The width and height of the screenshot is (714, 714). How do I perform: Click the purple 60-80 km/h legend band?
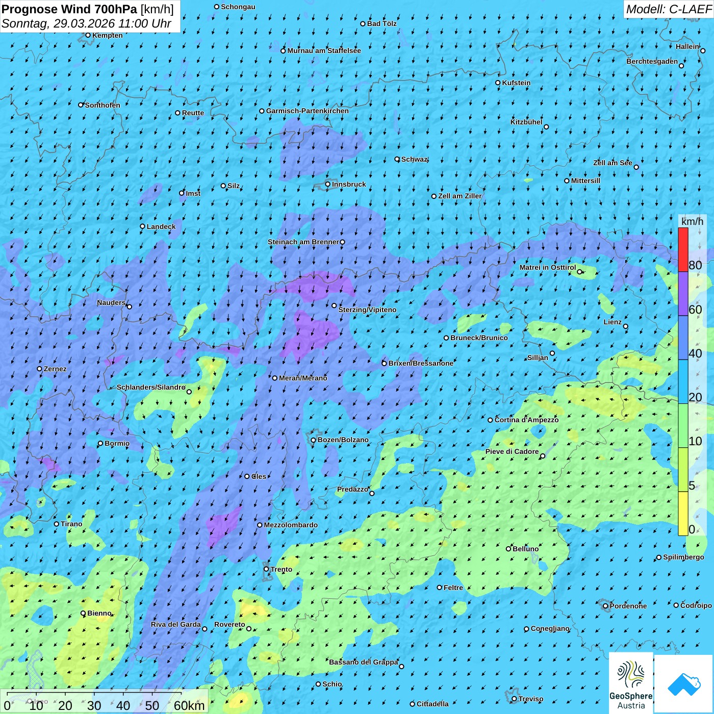(683, 294)
